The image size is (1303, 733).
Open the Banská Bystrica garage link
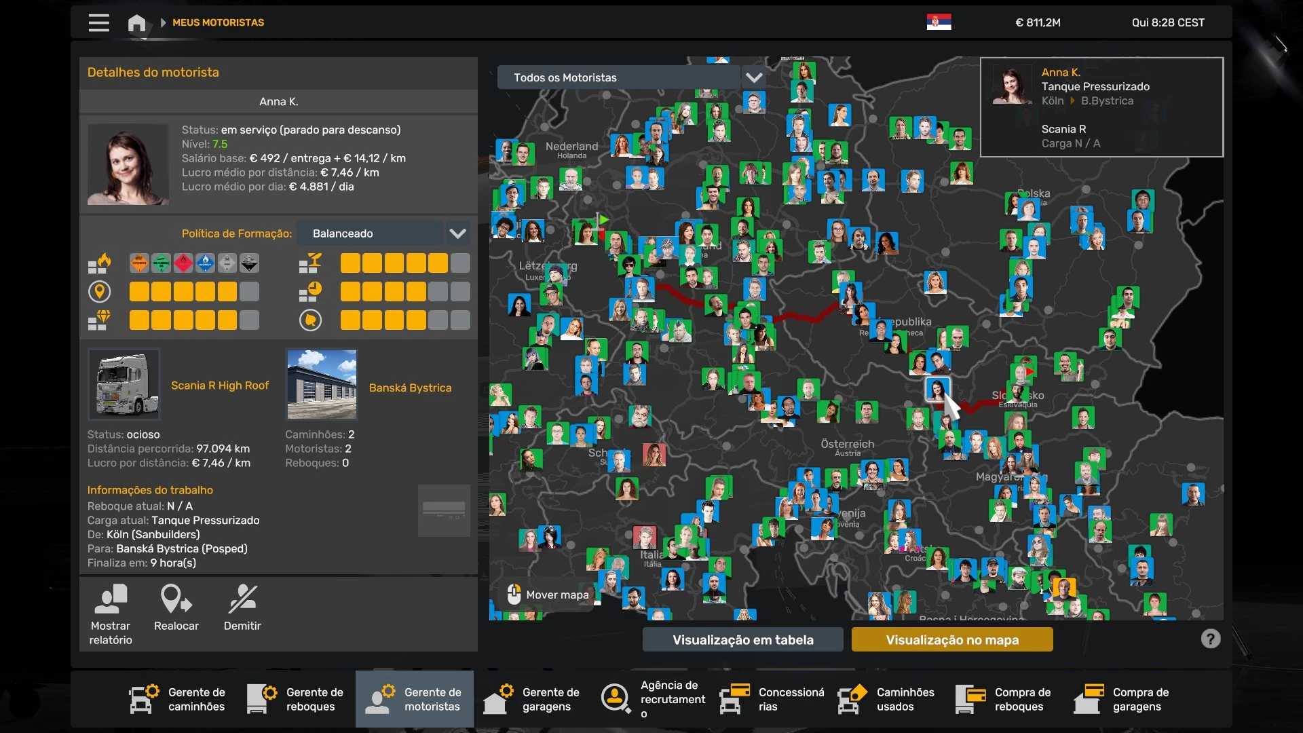410,388
